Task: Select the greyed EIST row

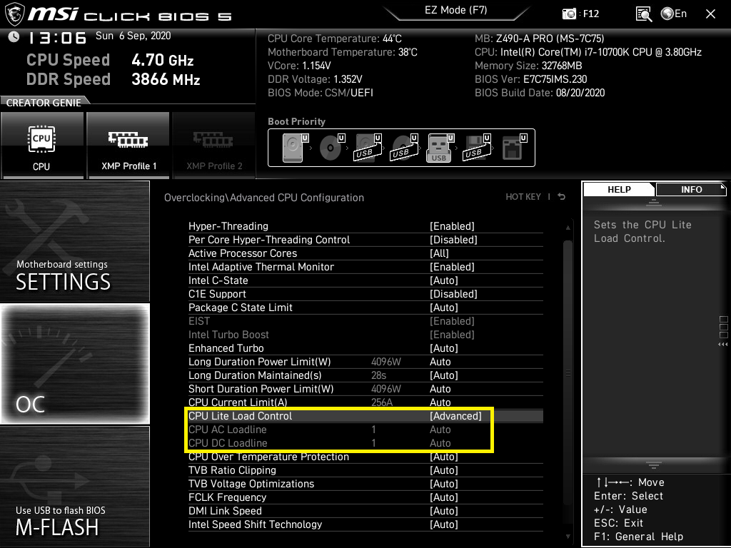Action: 365,321
